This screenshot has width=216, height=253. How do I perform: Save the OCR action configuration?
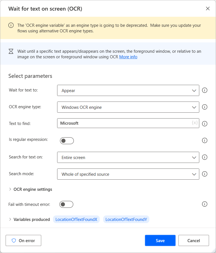[x=160, y=240]
